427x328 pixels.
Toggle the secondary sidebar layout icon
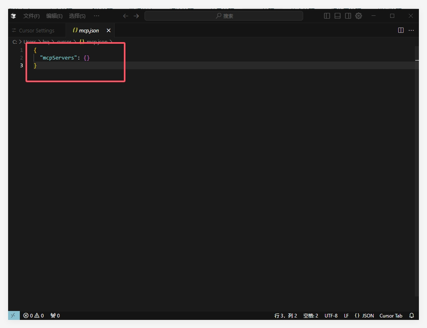point(348,16)
